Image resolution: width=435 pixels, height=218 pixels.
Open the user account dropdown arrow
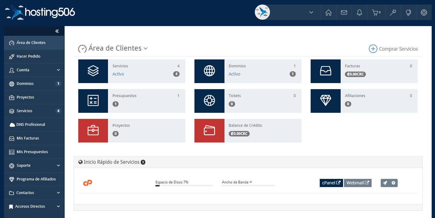pos(311,12)
